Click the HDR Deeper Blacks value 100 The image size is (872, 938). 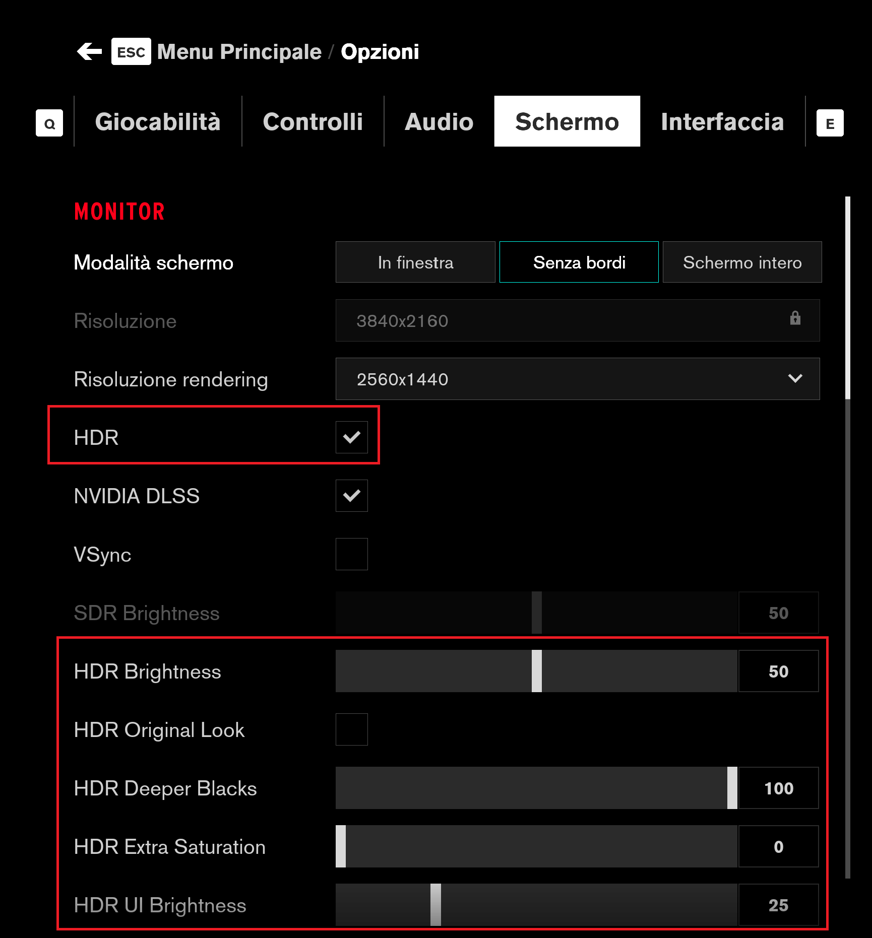point(778,788)
